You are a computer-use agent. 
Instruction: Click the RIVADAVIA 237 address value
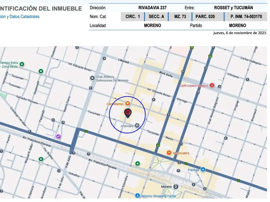click(x=152, y=8)
